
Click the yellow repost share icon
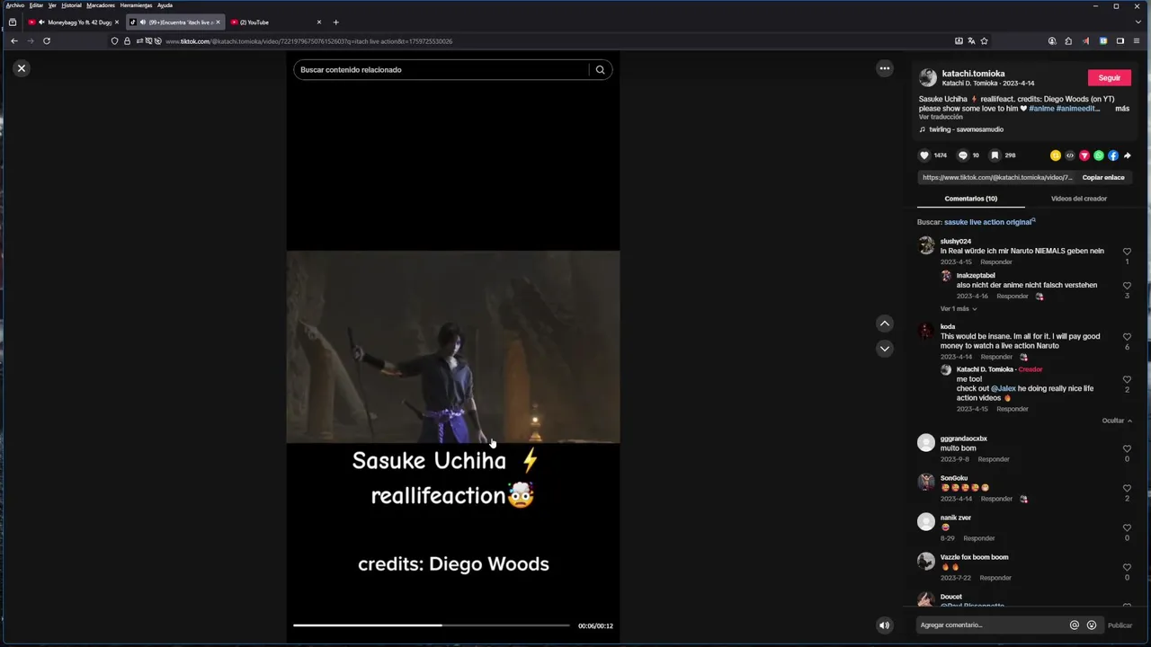coord(1056,155)
